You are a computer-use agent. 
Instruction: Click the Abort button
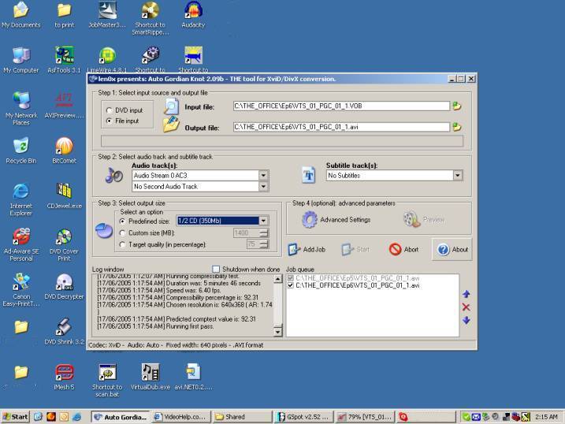click(404, 249)
